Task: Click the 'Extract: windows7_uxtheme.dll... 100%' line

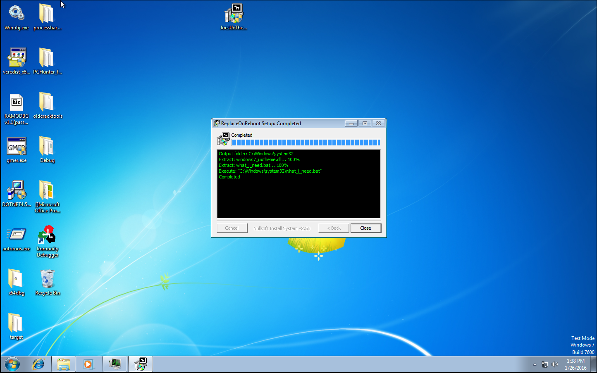Action: (x=259, y=159)
